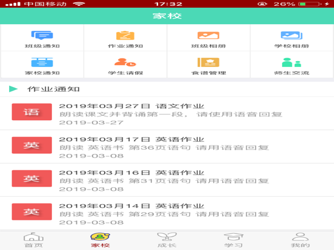Tap the 作业通知 section heading text
The image size is (334, 250).
click(53, 89)
